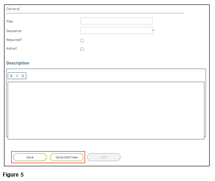
Task: Underline text using the U icon
Action: click(x=23, y=76)
